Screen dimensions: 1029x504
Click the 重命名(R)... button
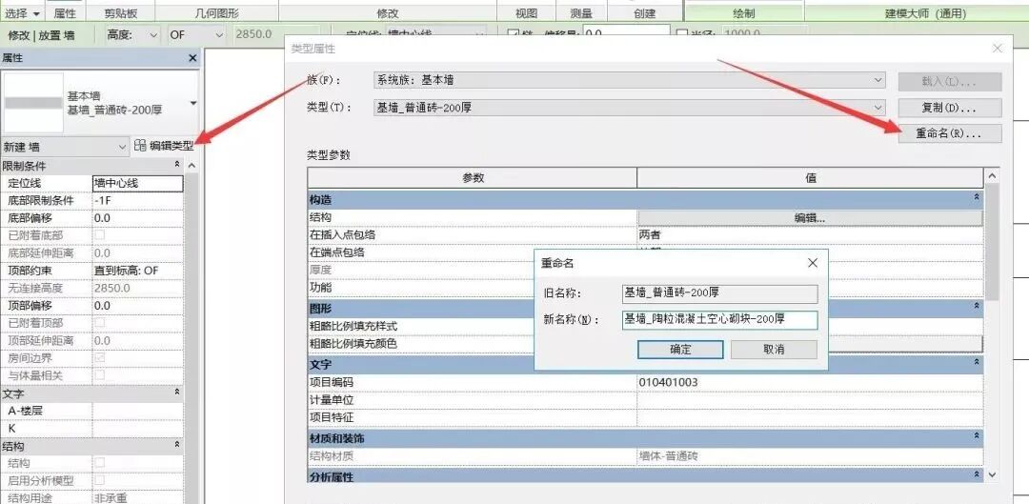coord(950,133)
